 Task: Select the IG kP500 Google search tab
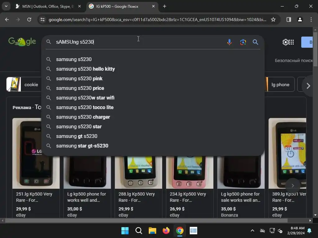point(122,7)
